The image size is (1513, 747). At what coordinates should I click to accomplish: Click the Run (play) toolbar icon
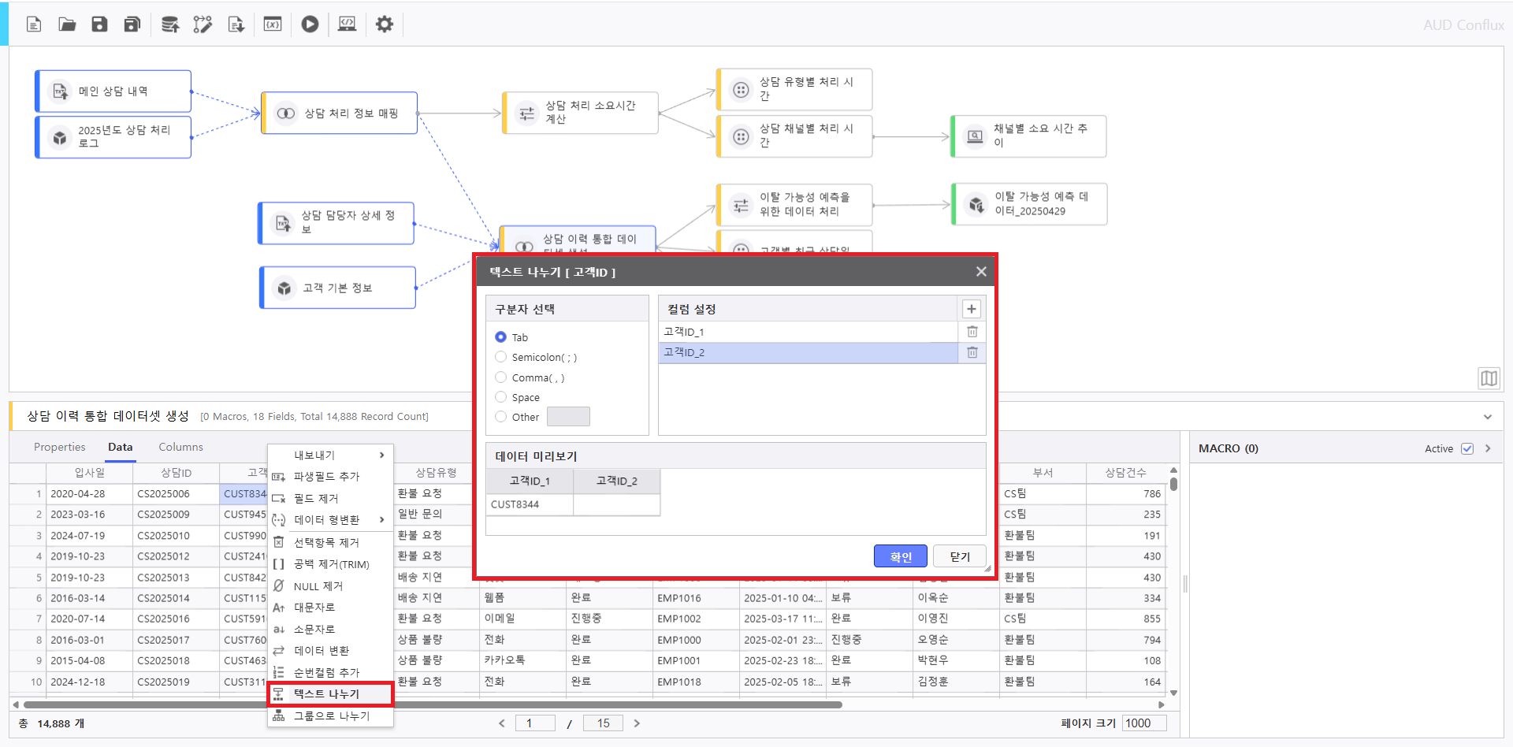[310, 24]
